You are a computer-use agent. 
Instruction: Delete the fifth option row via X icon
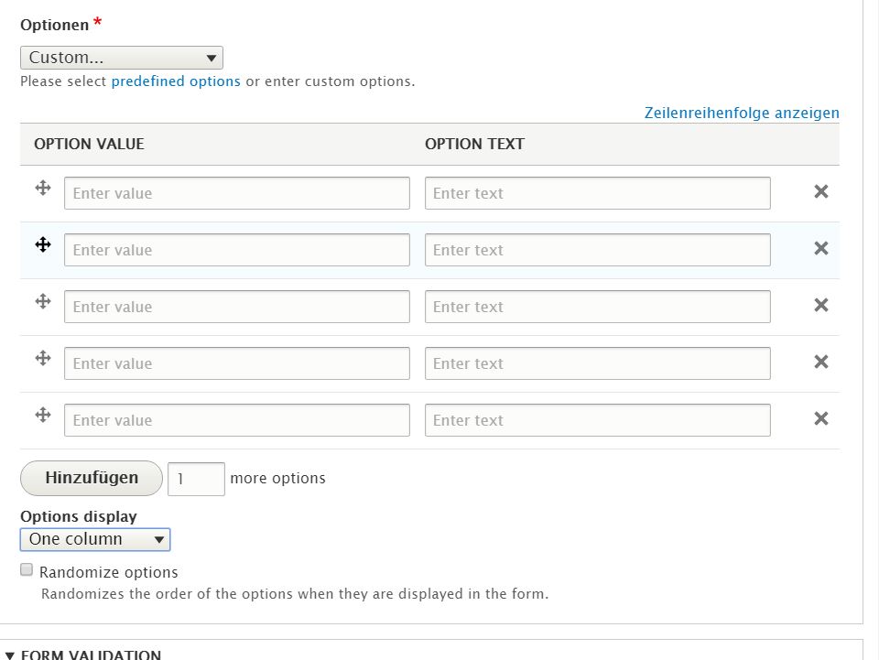821,418
